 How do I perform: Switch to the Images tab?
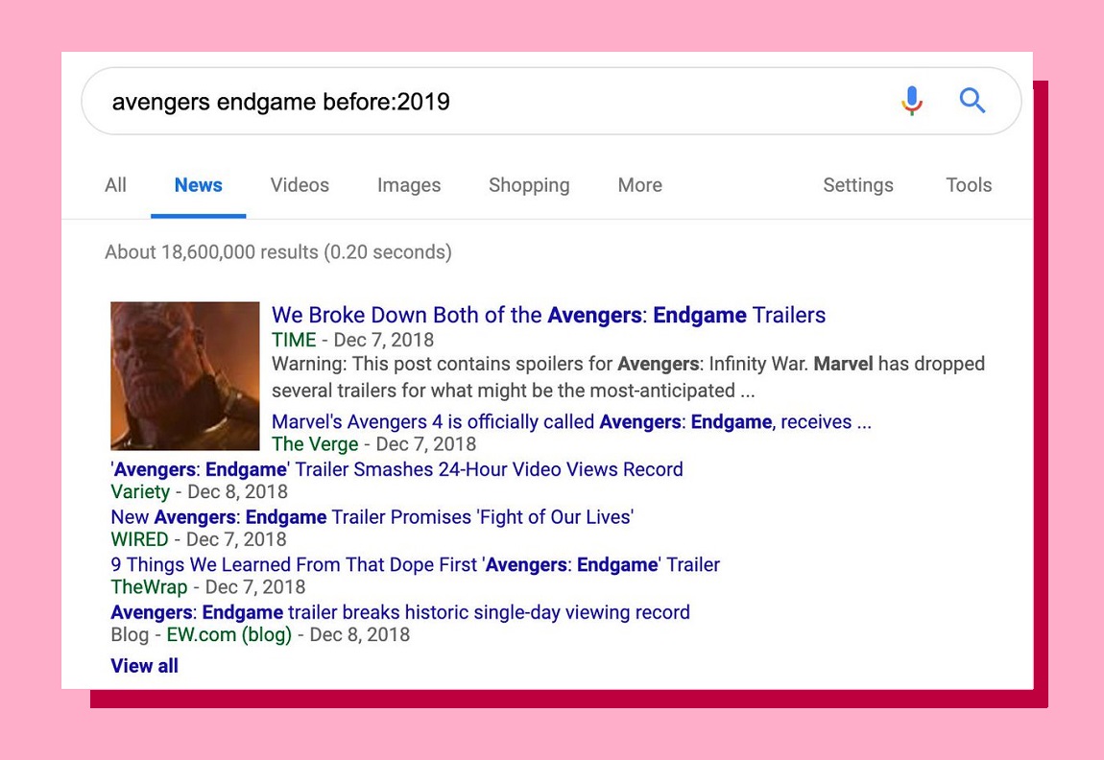point(409,185)
